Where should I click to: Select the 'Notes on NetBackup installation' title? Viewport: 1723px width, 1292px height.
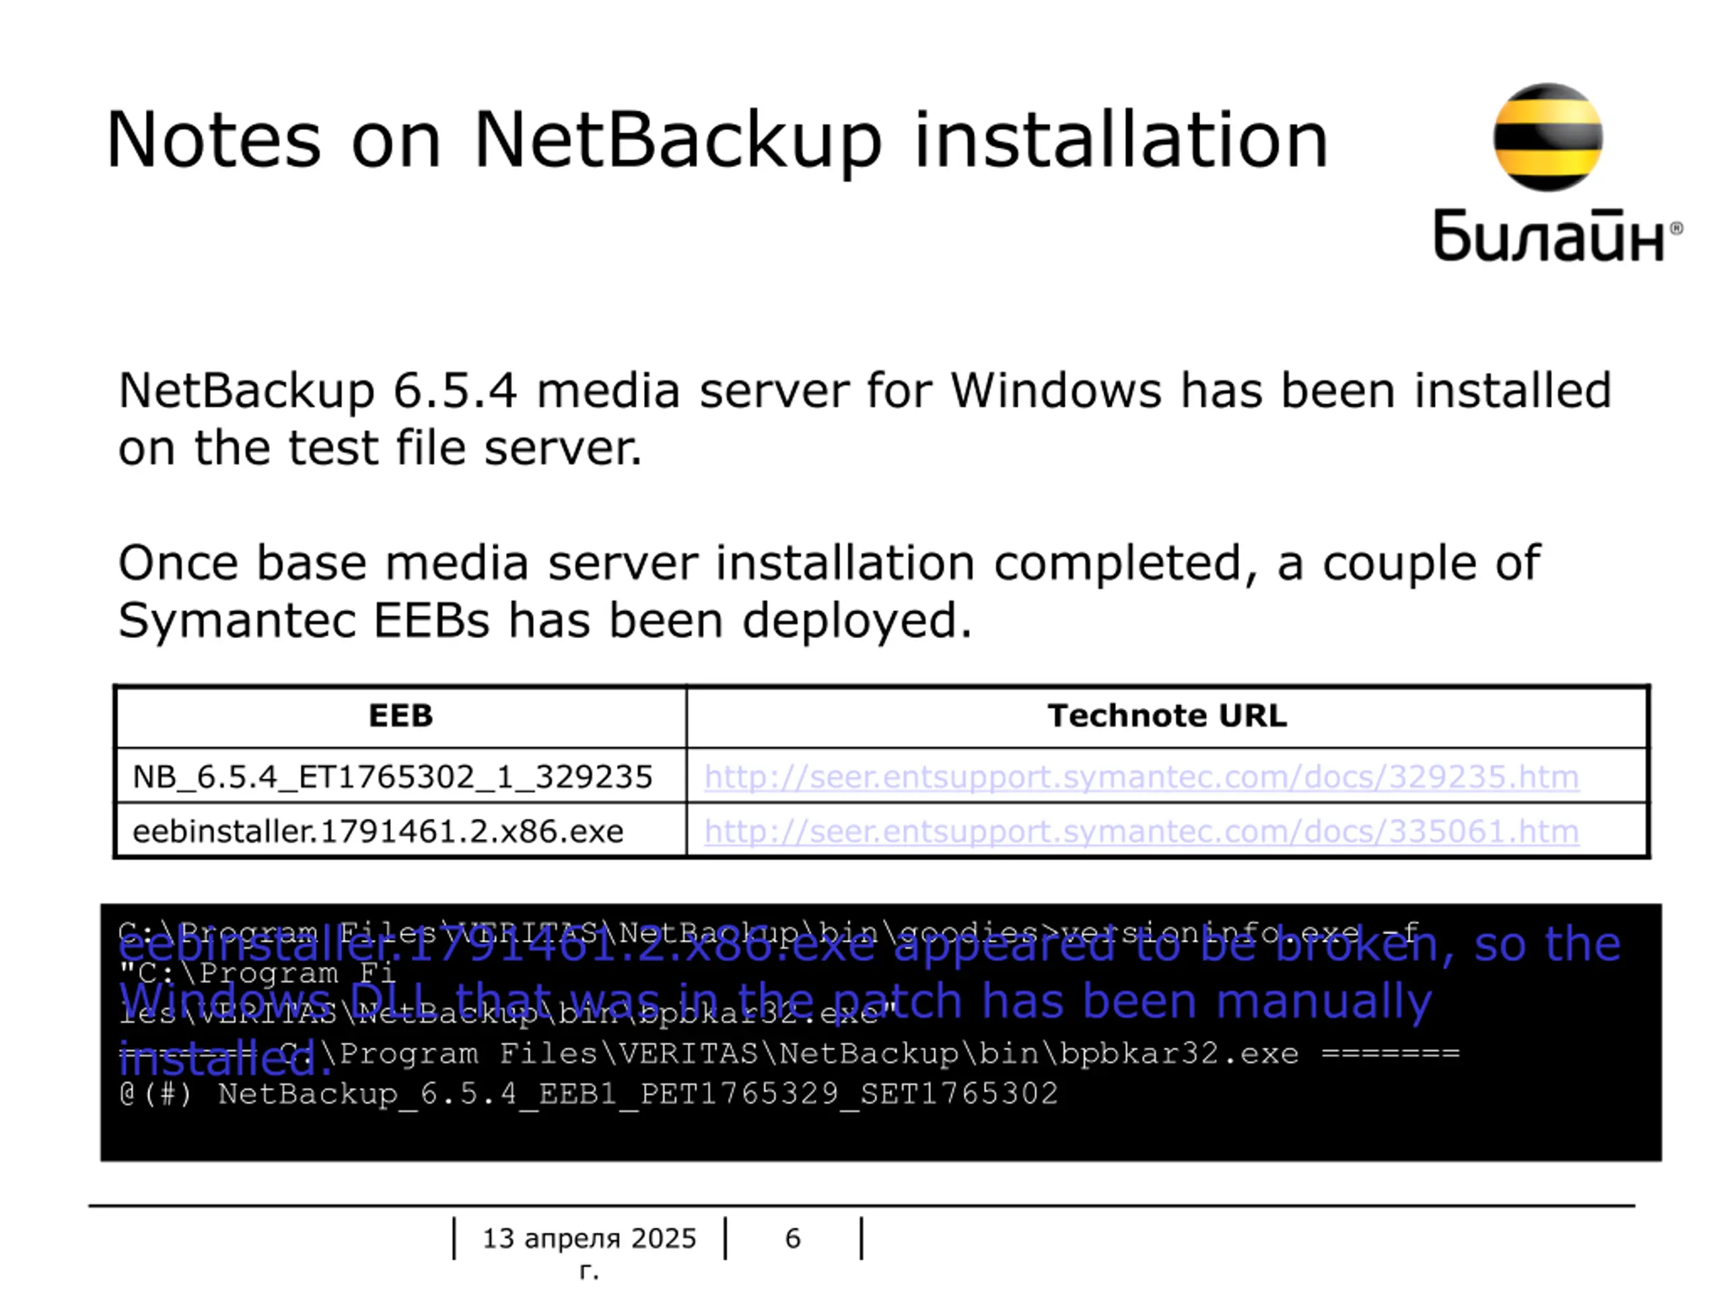tap(717, 140)
